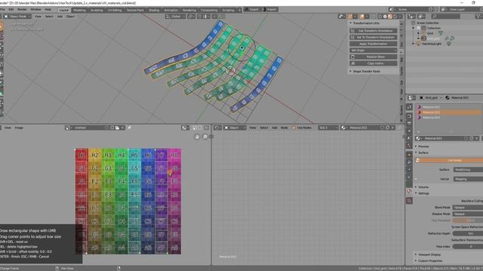
Task: Toggle the snapping magnet icon
Action: point(199,17)
